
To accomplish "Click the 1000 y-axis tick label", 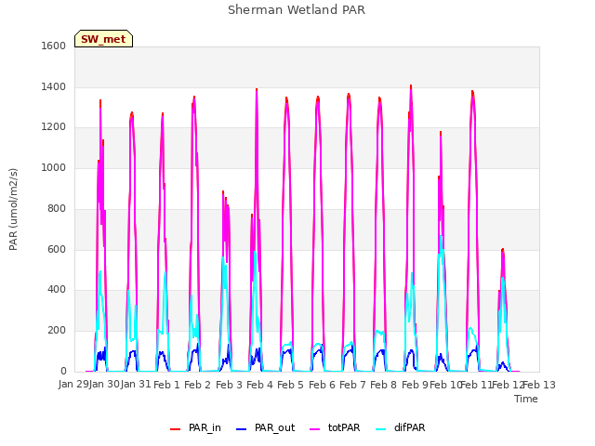I will [54, 167].
